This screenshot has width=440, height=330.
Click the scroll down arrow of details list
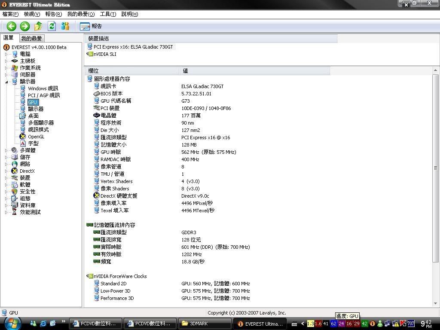pyautogui.click(x=435, y=303)
